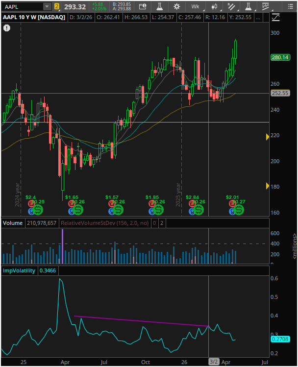Viewport: 298px width, 367px height.
Task: Click the AAPL symbol input field
Action: pyautogui.click(x=23, y=6)
